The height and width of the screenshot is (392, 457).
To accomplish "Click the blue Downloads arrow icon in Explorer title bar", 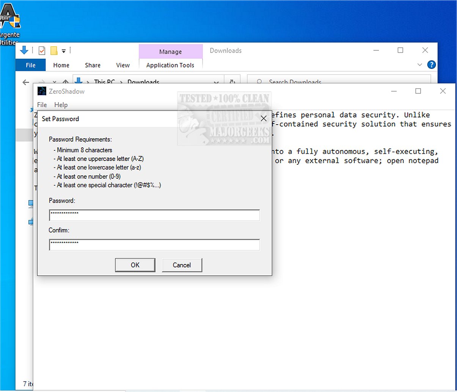I will [x=24, y=50].
